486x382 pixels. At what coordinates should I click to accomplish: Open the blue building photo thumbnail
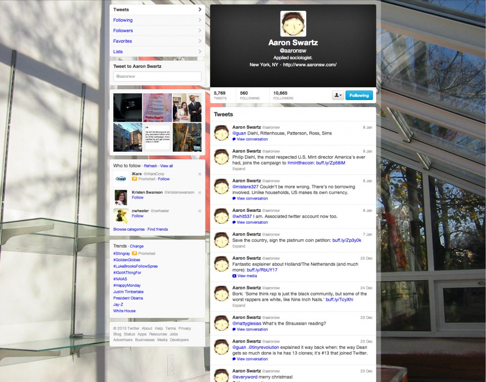[x=128, y=137]
